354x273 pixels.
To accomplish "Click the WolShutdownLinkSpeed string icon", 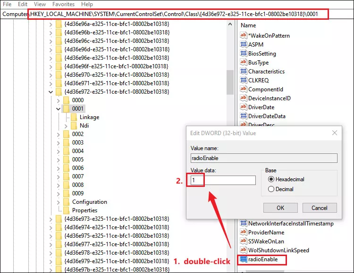I will coord(244,250).
